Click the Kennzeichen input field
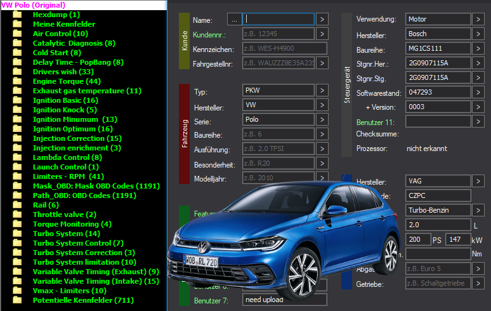 pos(285,48)
